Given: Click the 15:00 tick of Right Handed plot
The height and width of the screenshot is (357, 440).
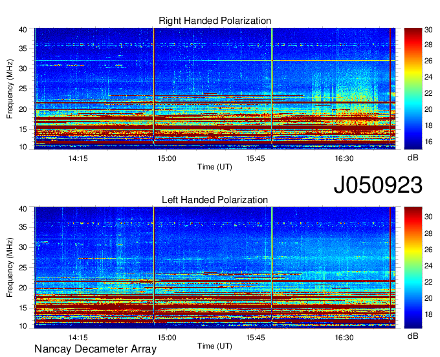Looking at the screenshot, I should [x=167, y=158].
